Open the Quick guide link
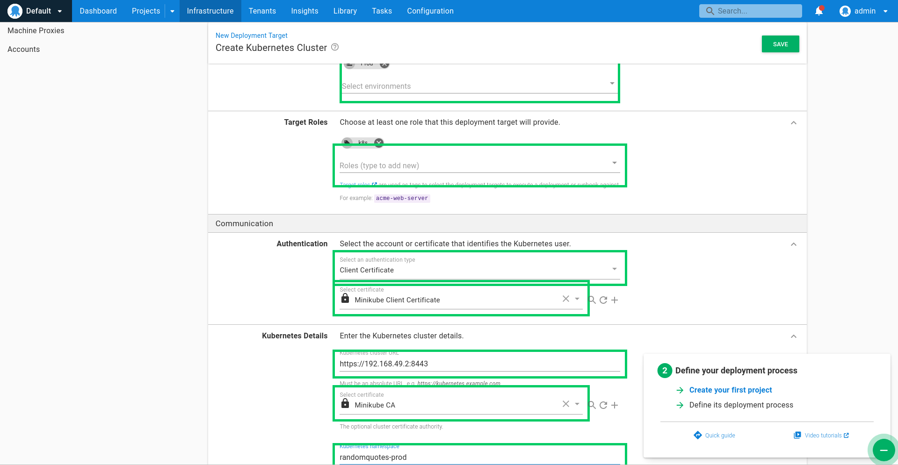898x465 pixels. tap(720, 435)
